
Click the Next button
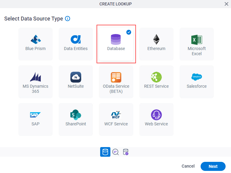[213, 166]
